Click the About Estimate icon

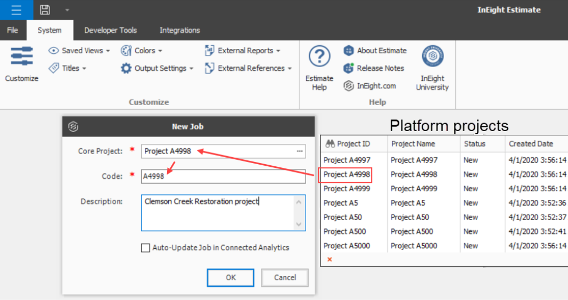coord(349,51)
